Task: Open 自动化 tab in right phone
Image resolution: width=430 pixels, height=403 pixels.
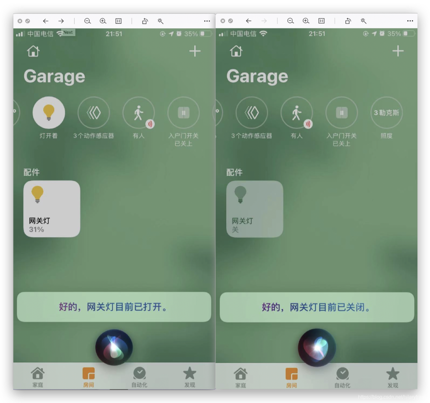Action: tap(342, 378)
